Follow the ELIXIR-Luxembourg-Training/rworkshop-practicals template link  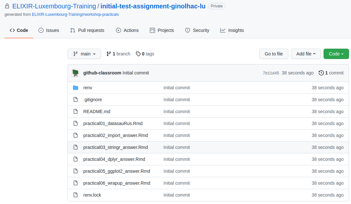point(75,15)
